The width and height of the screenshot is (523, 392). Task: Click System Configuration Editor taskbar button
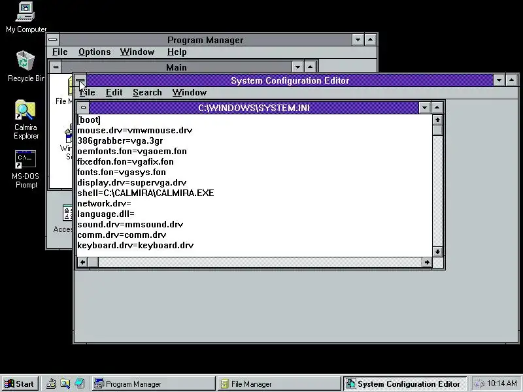pyautogui.click(x=405, y=384)
